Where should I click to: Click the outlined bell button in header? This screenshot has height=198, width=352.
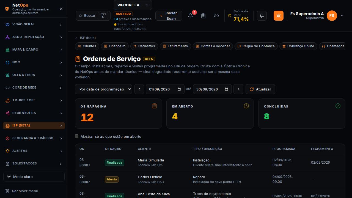(262, 16)
